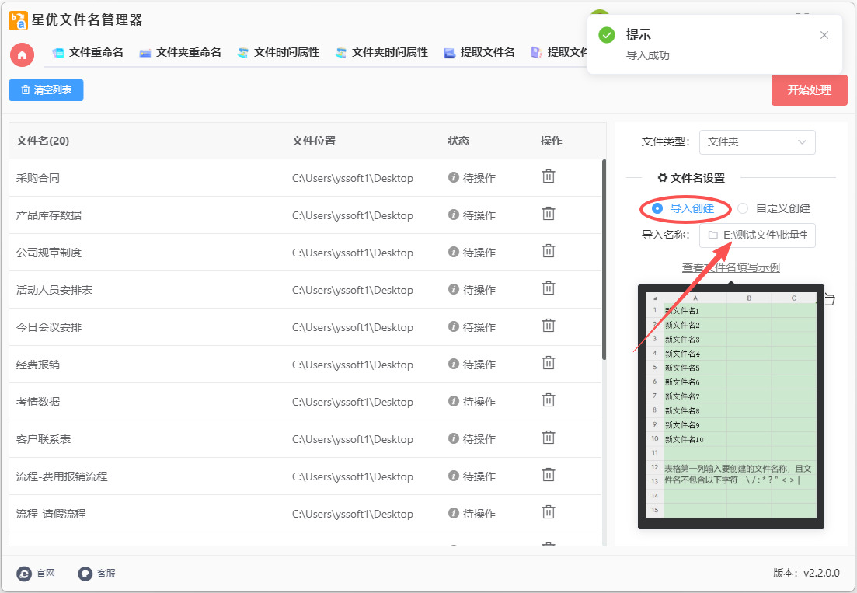Click the 客服 link text

click(x=106, y=574)
